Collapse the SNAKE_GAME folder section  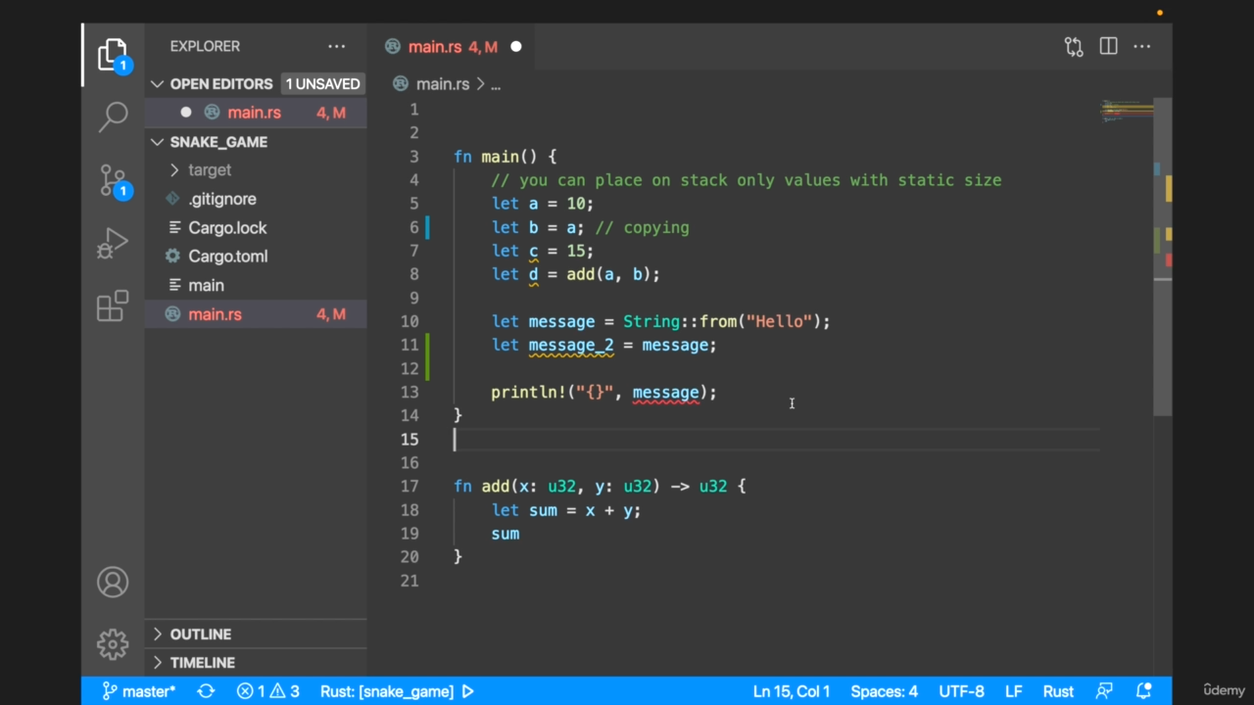pos(158,142)
